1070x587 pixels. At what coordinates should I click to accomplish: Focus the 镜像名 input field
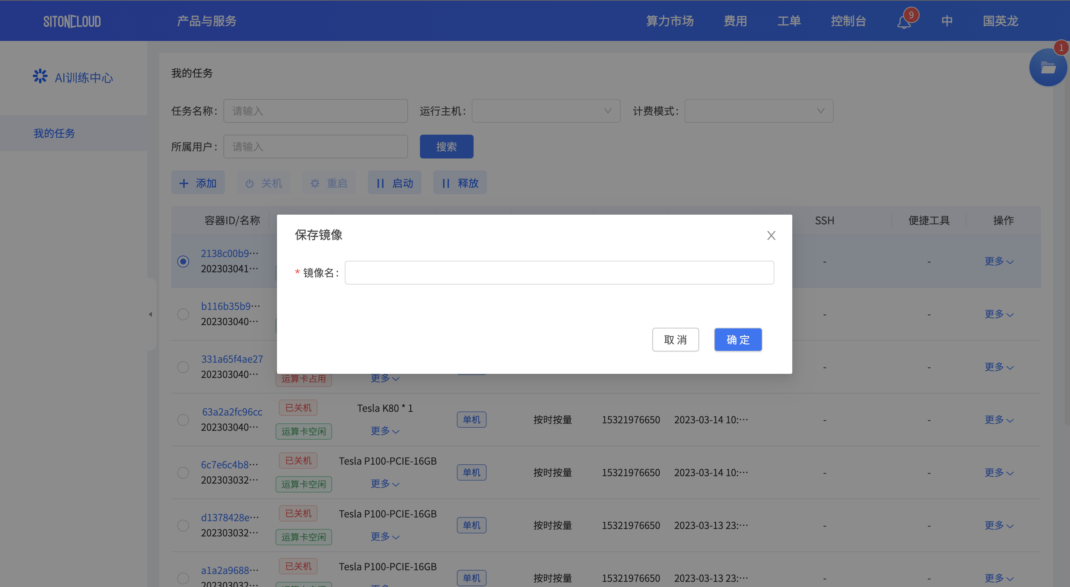pos(559,273)
